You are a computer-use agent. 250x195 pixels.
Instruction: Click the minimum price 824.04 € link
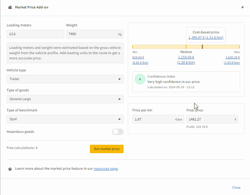[x=138, y=57]
